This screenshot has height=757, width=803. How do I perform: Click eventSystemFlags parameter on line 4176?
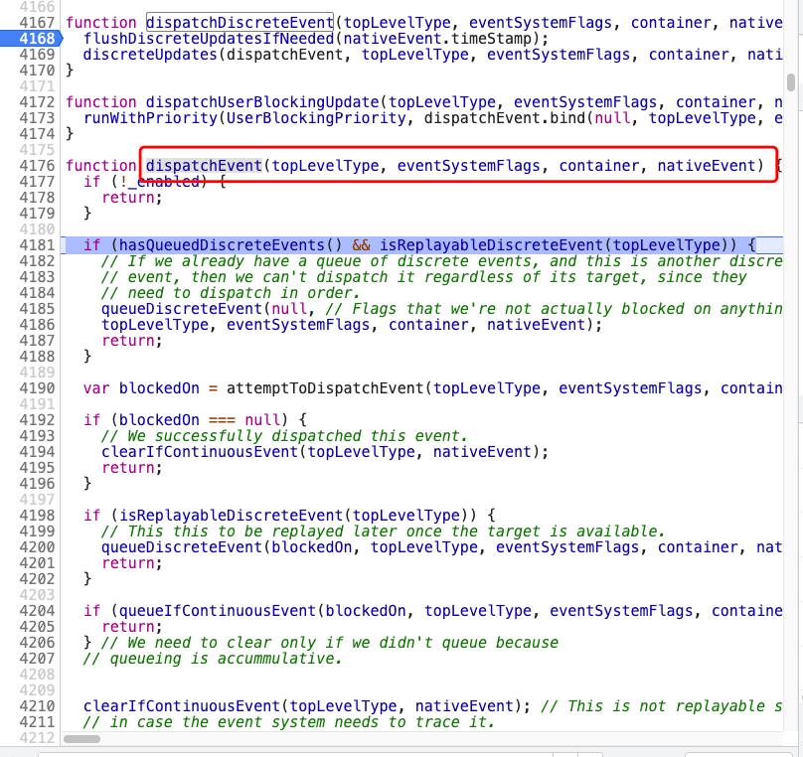coord(469,165)
